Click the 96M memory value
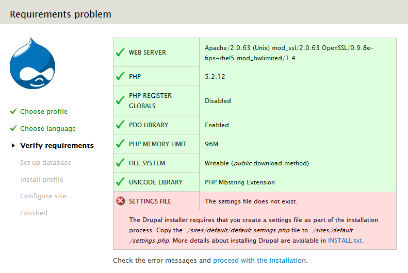Screen dimensions: 408x273 click(211, 144)
